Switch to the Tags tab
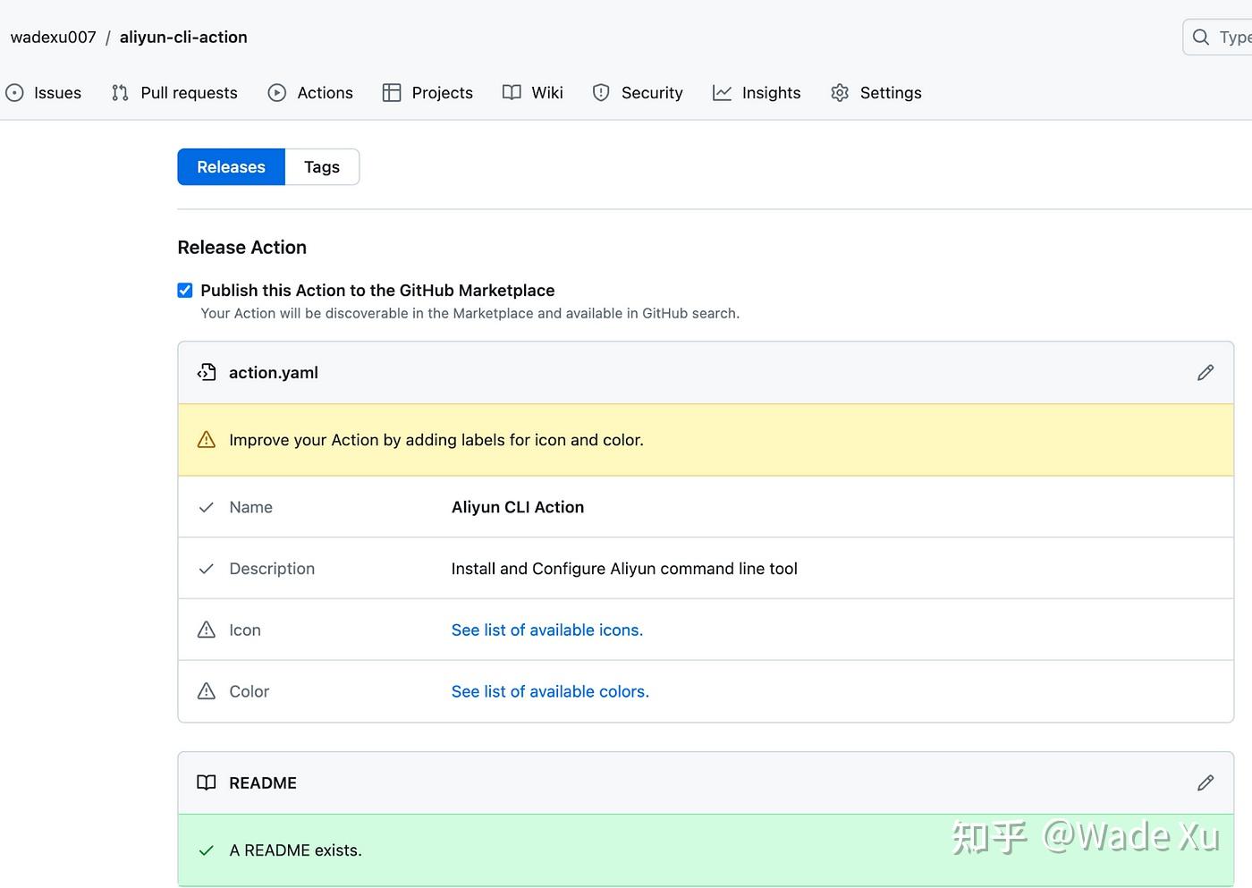Screen dimensions: 1252x888 click(x=321, y=166)
